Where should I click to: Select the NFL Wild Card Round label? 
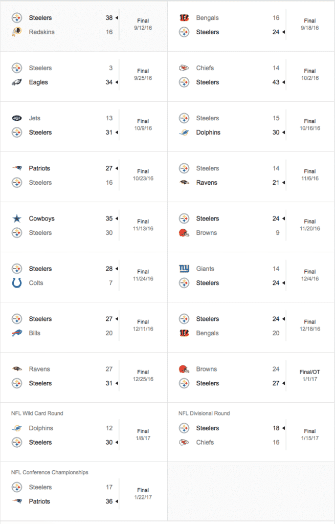37,413
